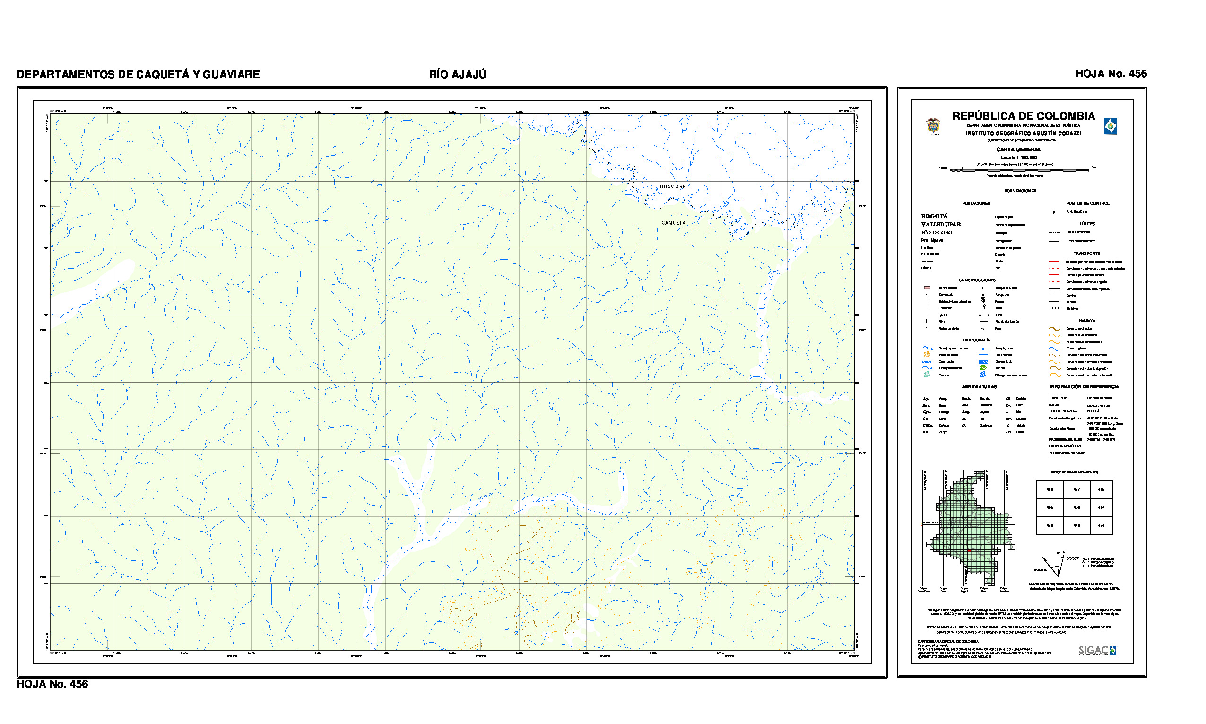
Task: Click the CARTA GENERAL heading
Action: [1018, 149]
